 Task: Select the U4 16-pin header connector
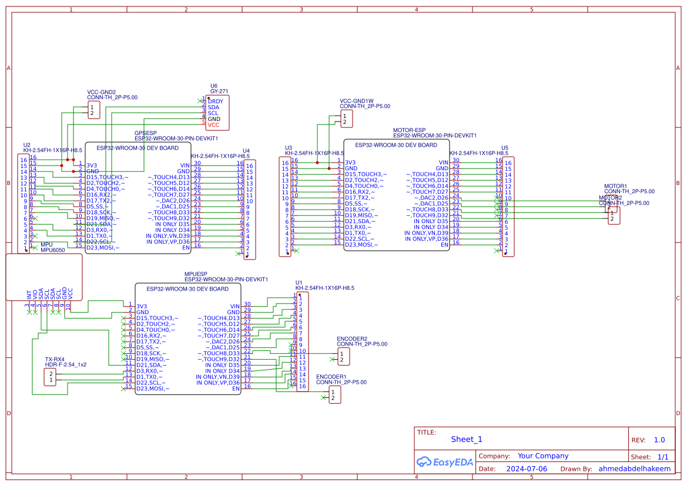point(250,210)
